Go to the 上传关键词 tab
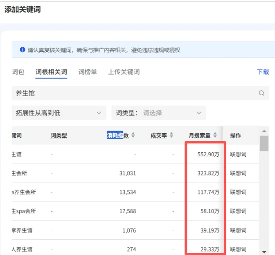This screenshot has height=255, width=275. coord(124,72)
